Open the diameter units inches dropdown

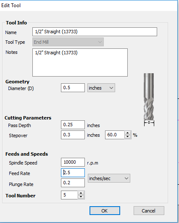pos(101,88)
